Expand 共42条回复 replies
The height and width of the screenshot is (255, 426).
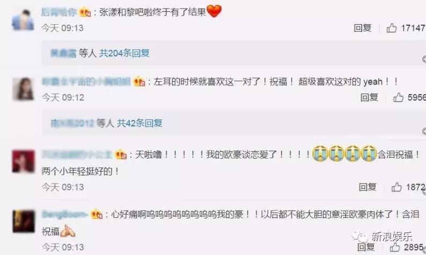(140, 123)
